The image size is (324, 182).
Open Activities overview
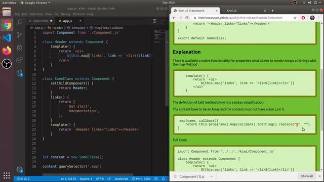point(9,3)
